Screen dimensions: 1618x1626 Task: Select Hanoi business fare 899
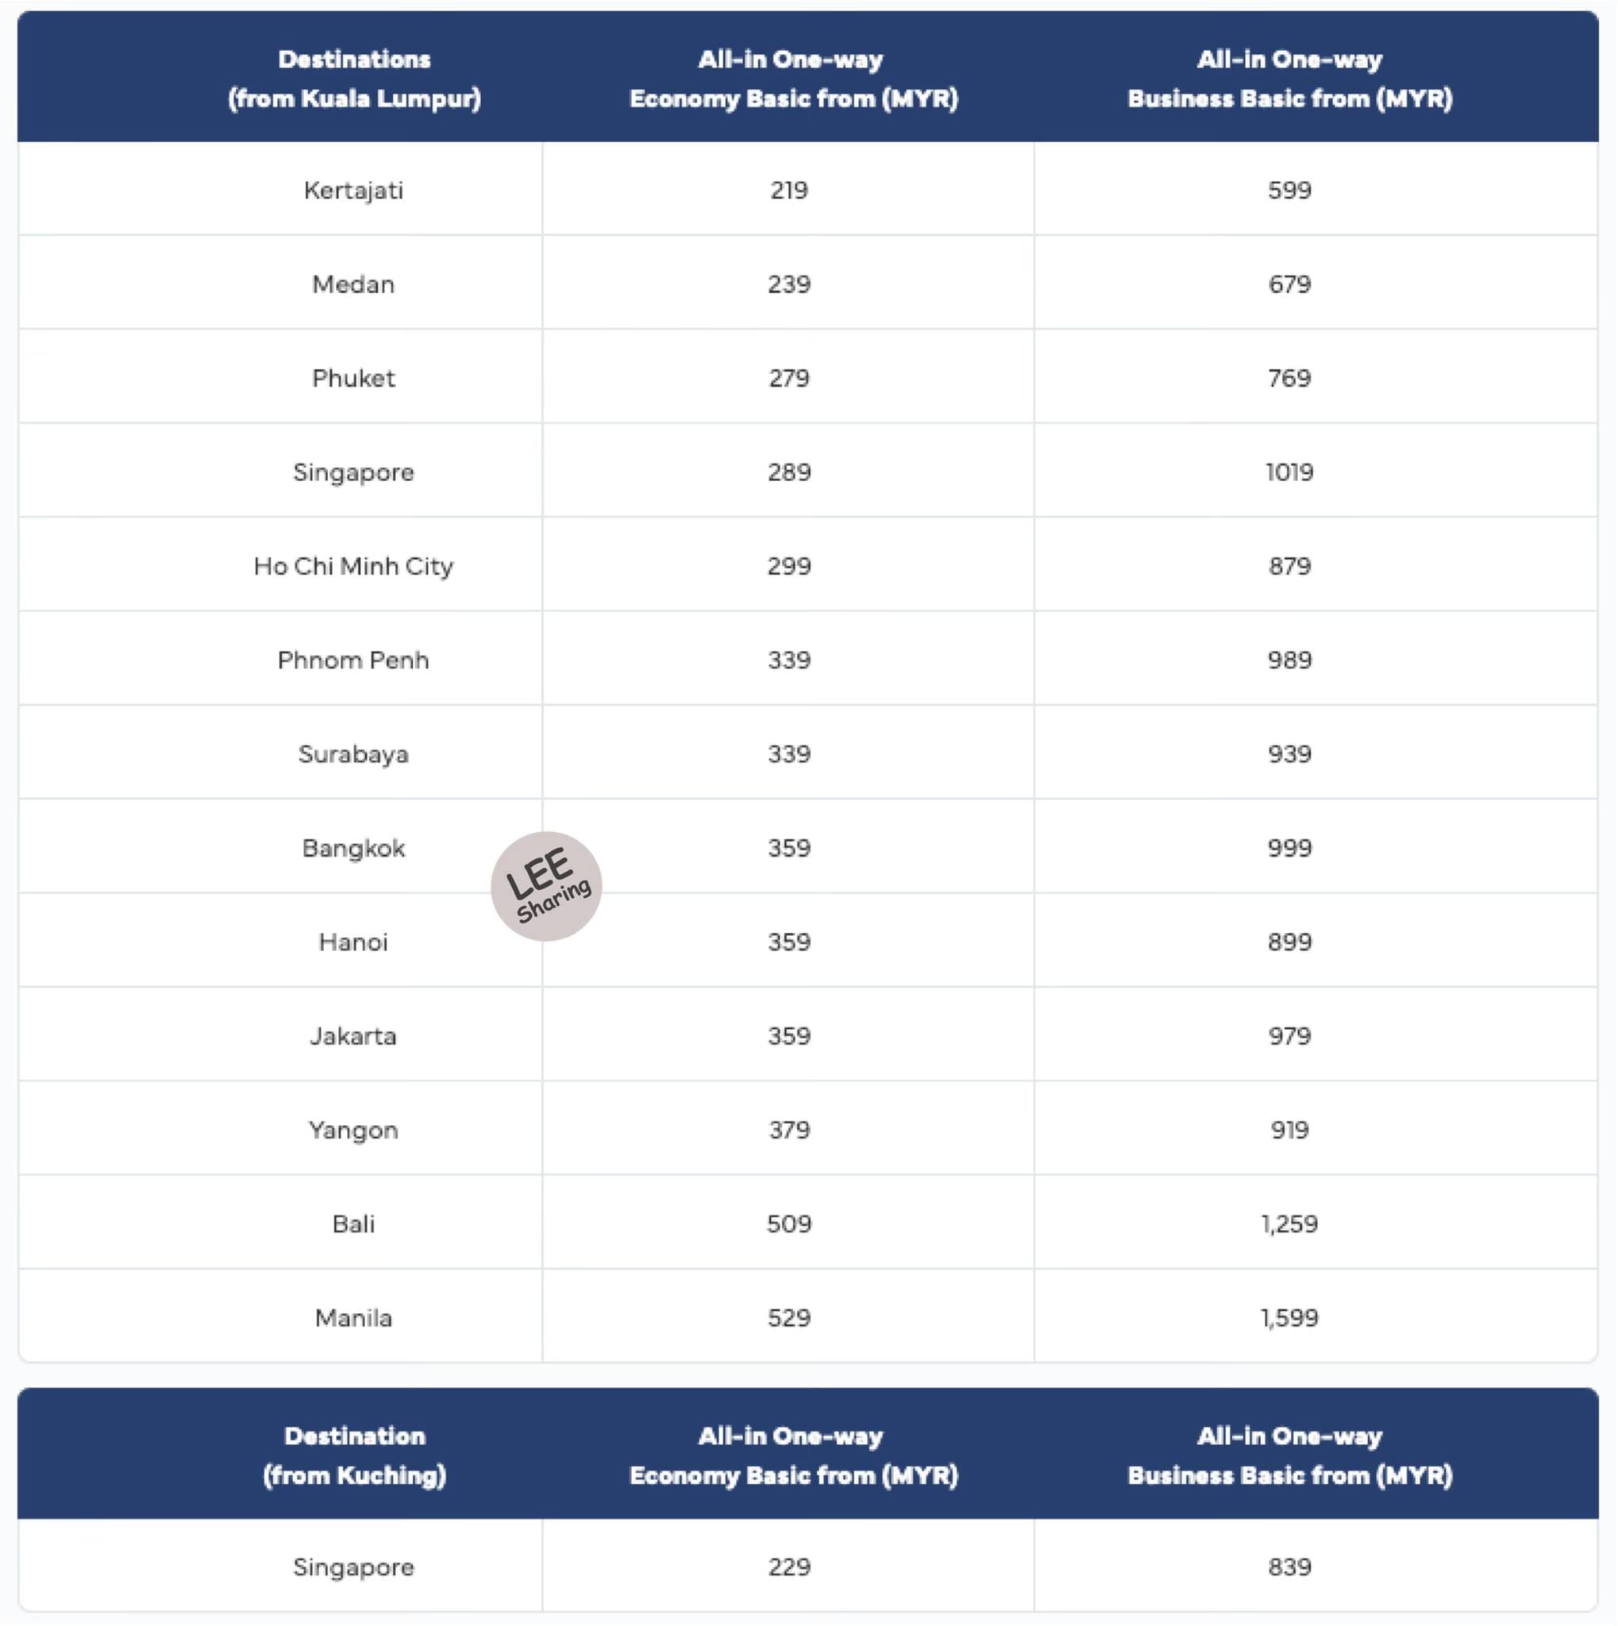1290,942
